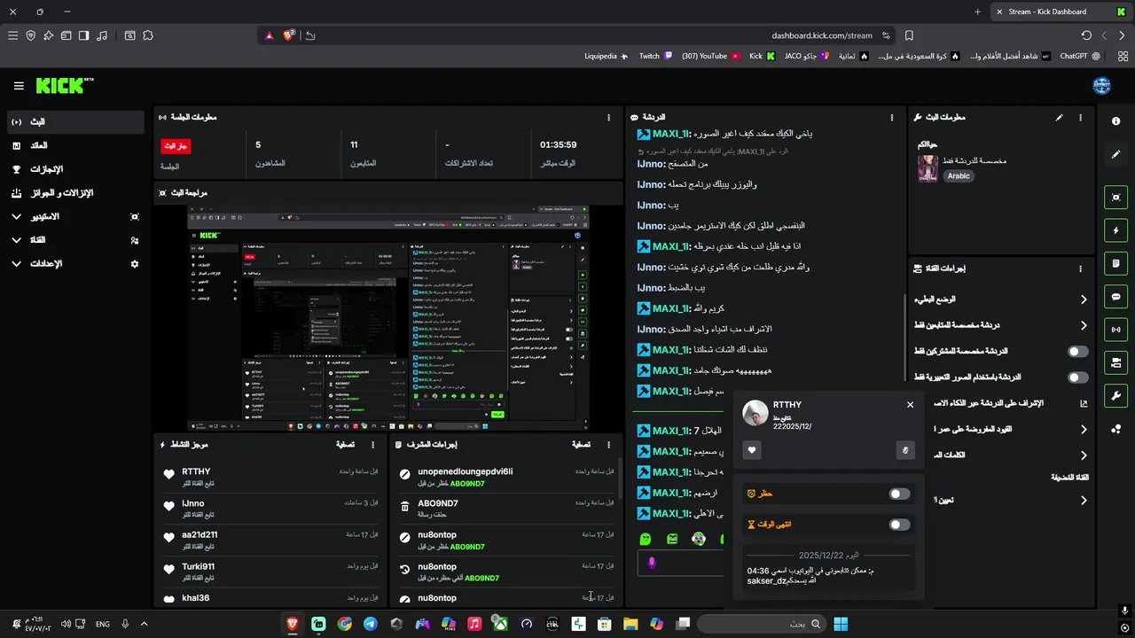Open Chrome from taskbar

pyautogui.click(x=344, y=624)
